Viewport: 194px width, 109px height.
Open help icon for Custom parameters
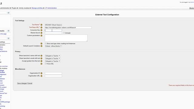(x=42, y=36)
